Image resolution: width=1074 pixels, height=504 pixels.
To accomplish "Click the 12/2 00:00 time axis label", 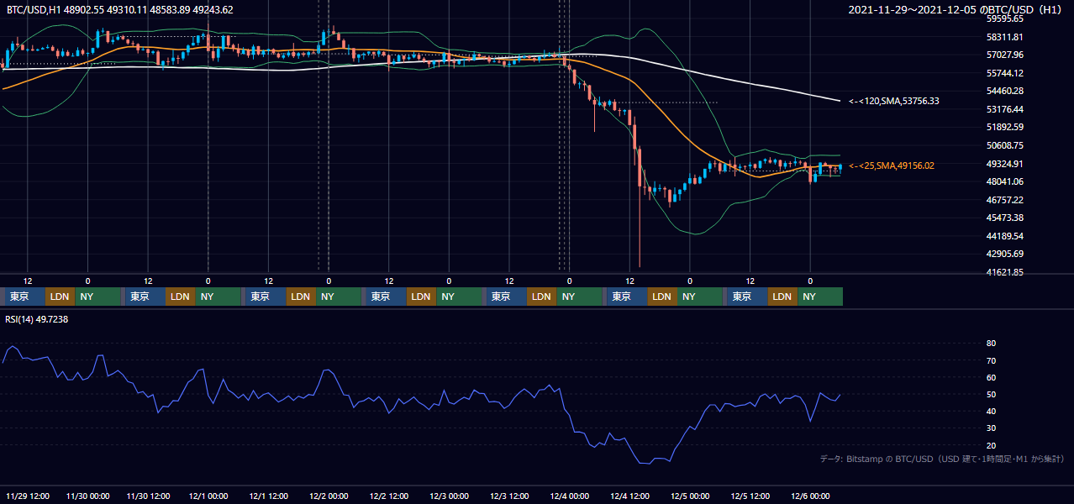I will tap(329, 496).
